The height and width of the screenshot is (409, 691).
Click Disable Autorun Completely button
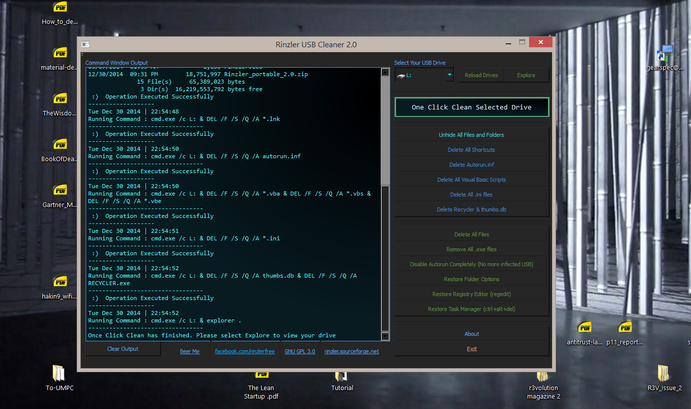click(x=471, y=264)
